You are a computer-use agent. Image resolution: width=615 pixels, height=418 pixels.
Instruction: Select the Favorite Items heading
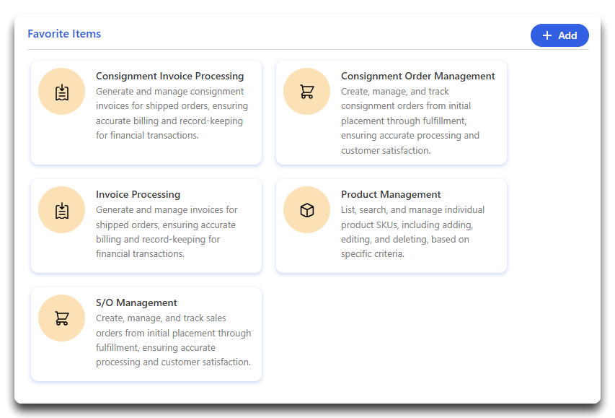(64, 34)
